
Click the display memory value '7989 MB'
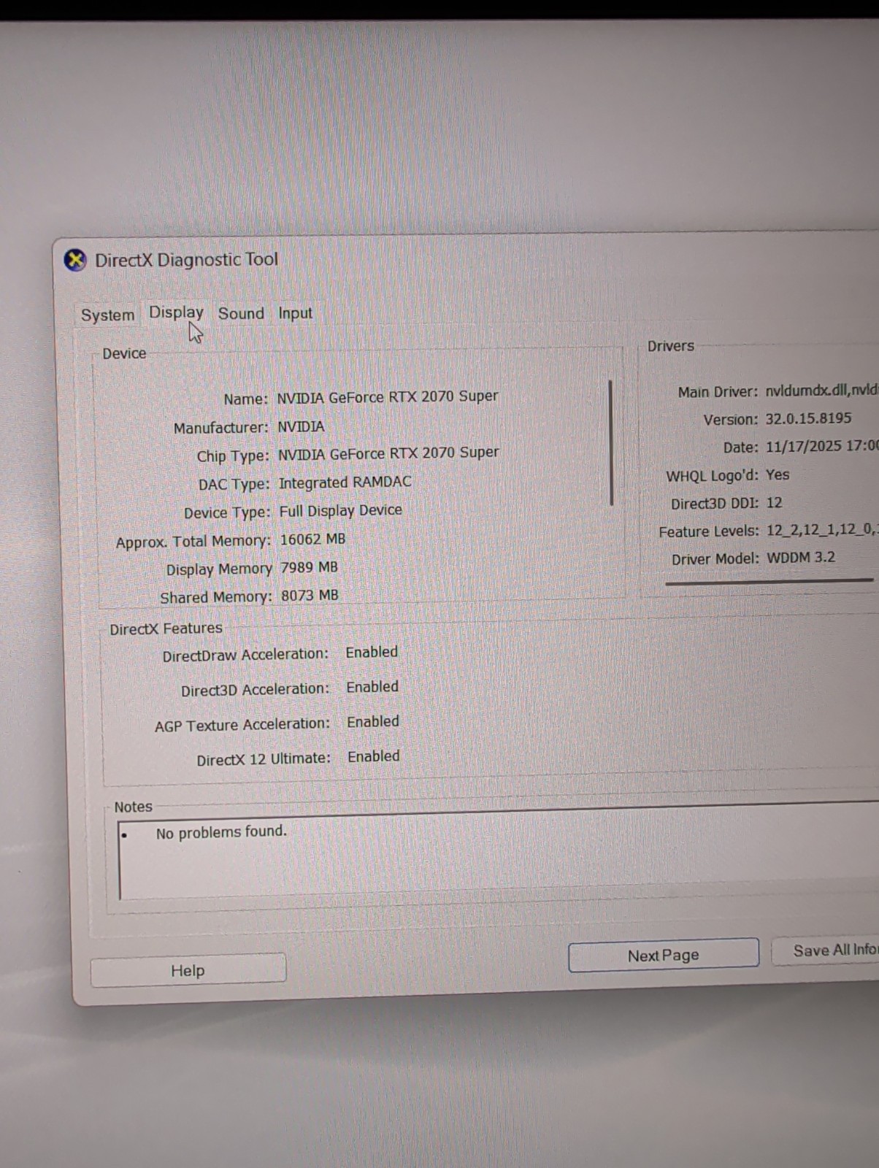(310, 567)
